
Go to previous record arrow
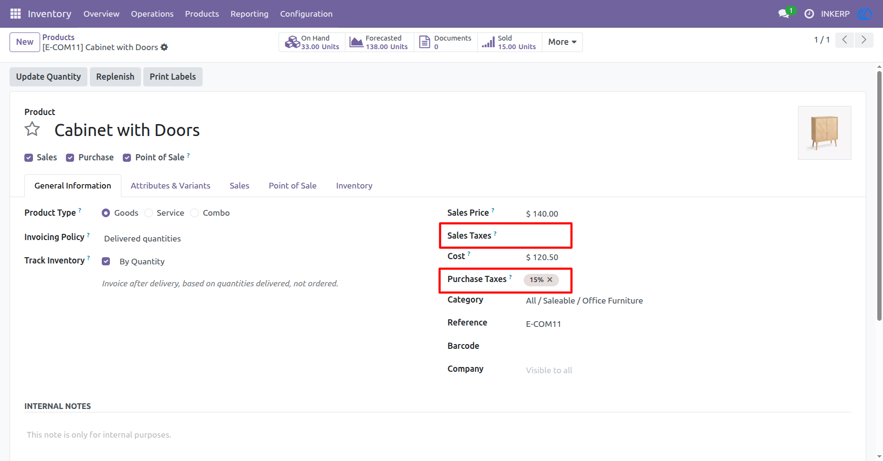845,40
